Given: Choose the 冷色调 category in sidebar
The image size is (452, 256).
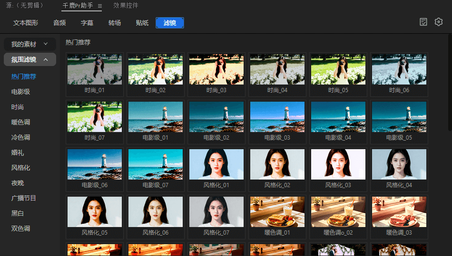Looking at the screenshot, I should pyautogui.click(x=21, y=137).
